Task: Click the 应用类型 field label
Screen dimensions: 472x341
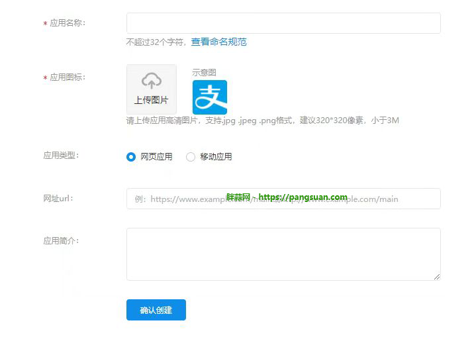Action: coord(61,156)
